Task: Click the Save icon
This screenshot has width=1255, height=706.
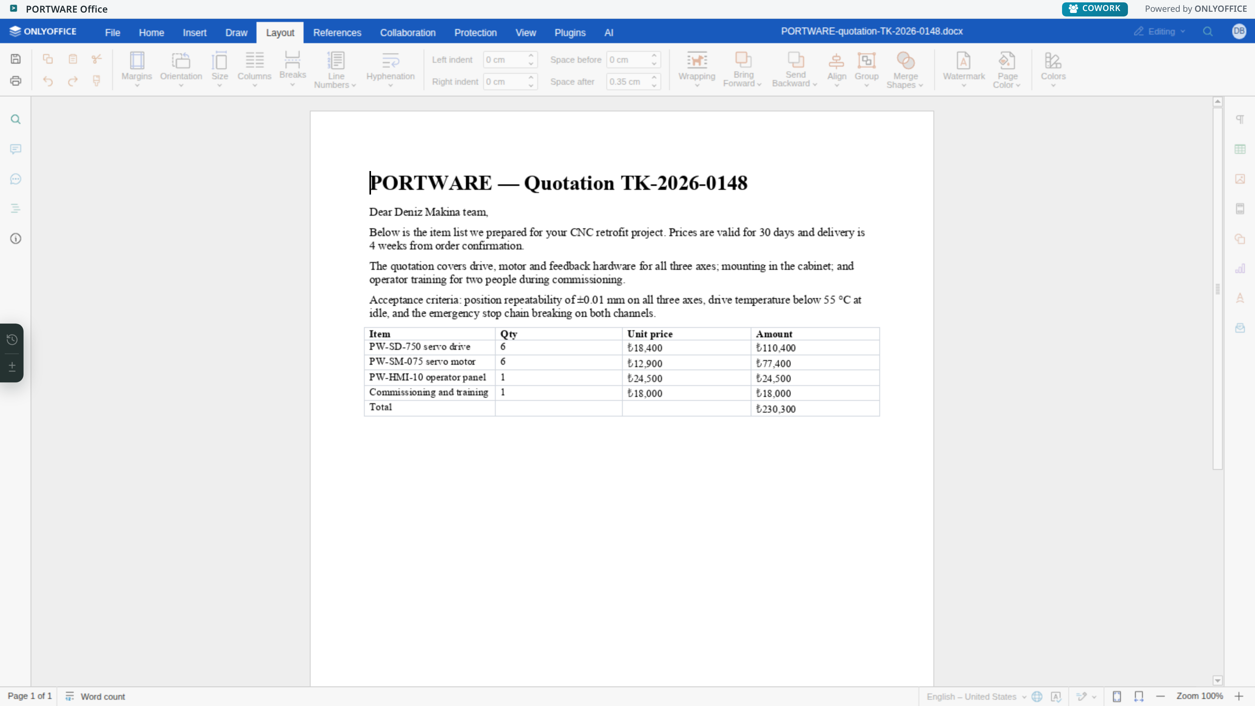Action: [16, 59]
